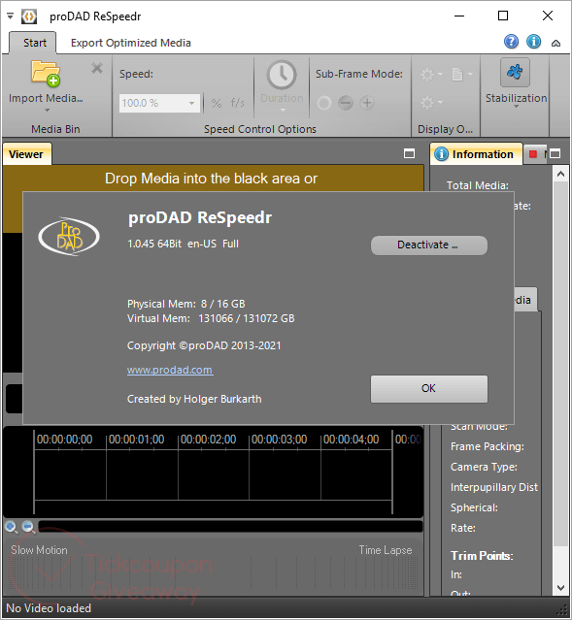
Task: Select the Information panel tab
Action: point(476,154)
